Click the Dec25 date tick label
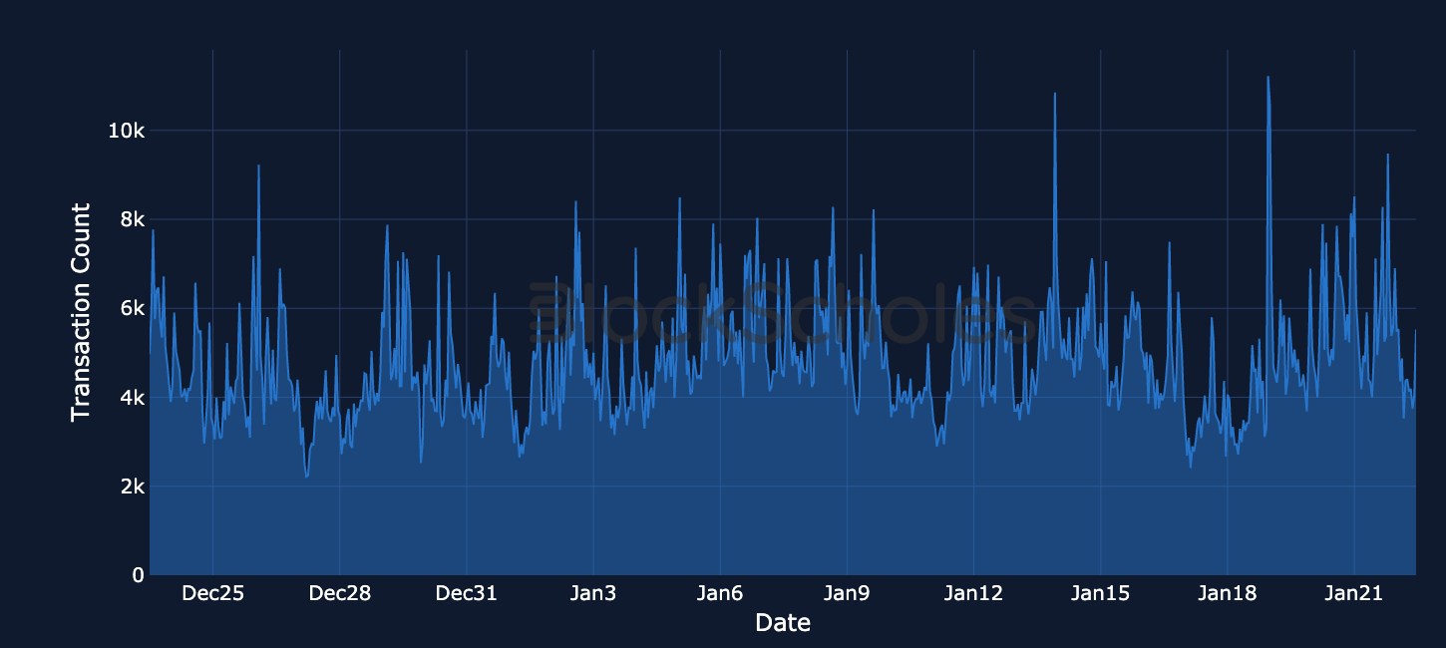This screenshot has height=648, width=1446. [x=212, y=594]
